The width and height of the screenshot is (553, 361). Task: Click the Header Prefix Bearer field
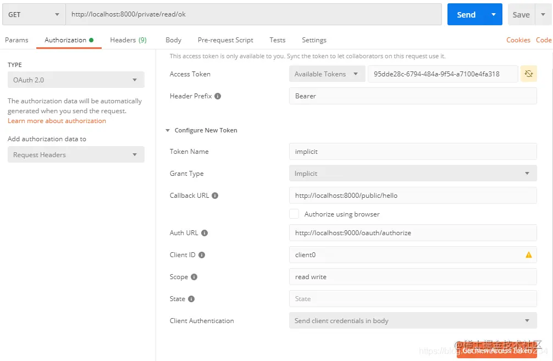[413, 96]
